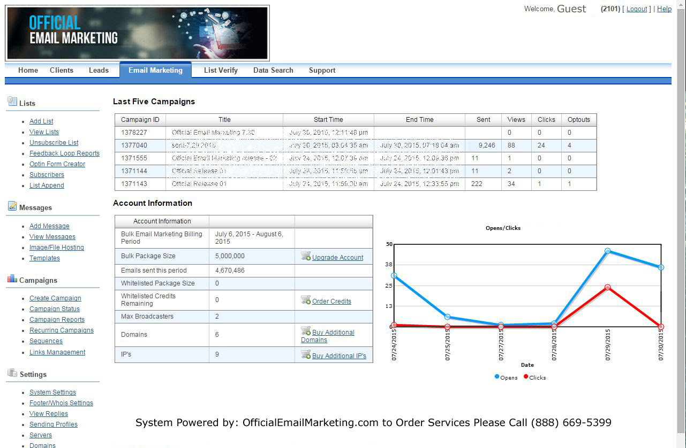
Task: Click the 07/29/2015 Clicks red data point
Action: tap(607, 287)
